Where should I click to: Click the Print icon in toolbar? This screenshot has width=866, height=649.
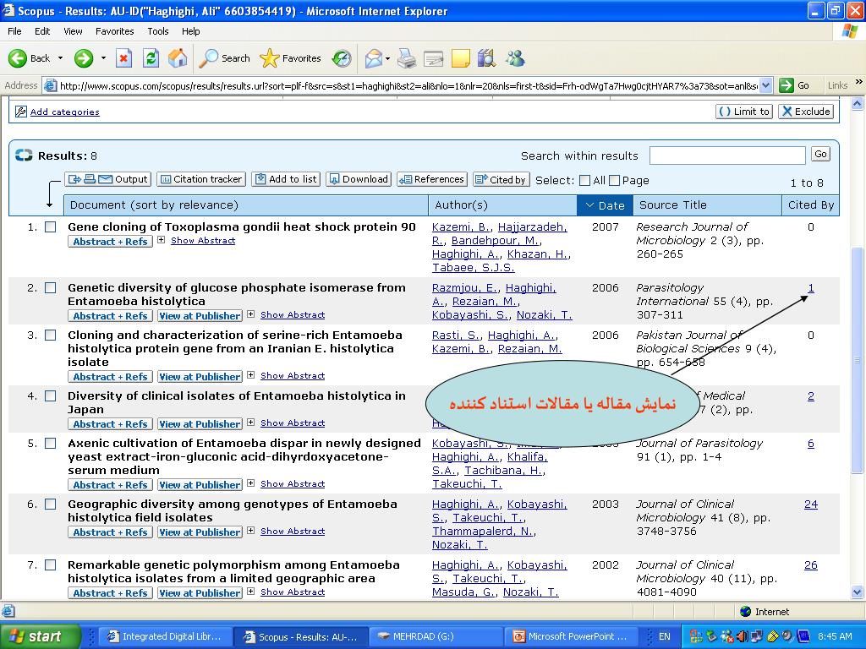tap(407, 58)
